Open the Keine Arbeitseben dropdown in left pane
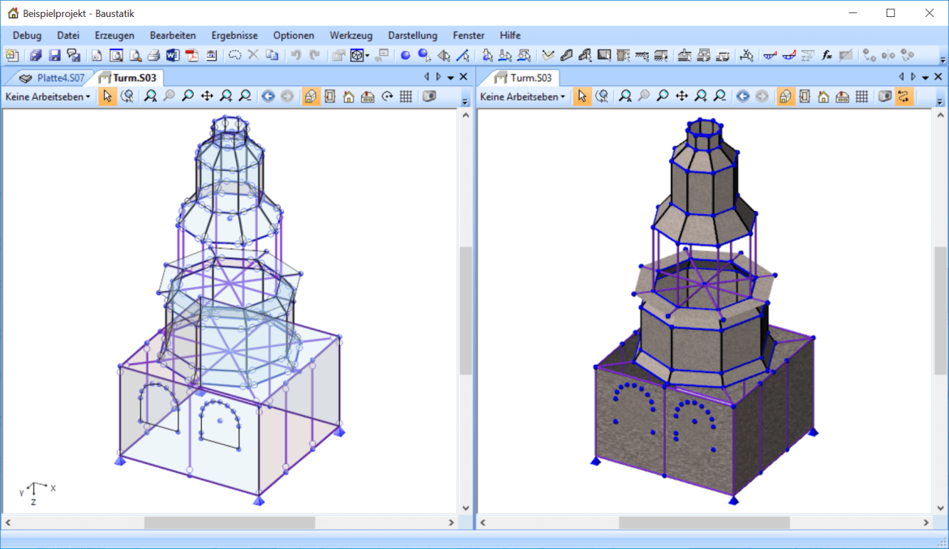 49,97
